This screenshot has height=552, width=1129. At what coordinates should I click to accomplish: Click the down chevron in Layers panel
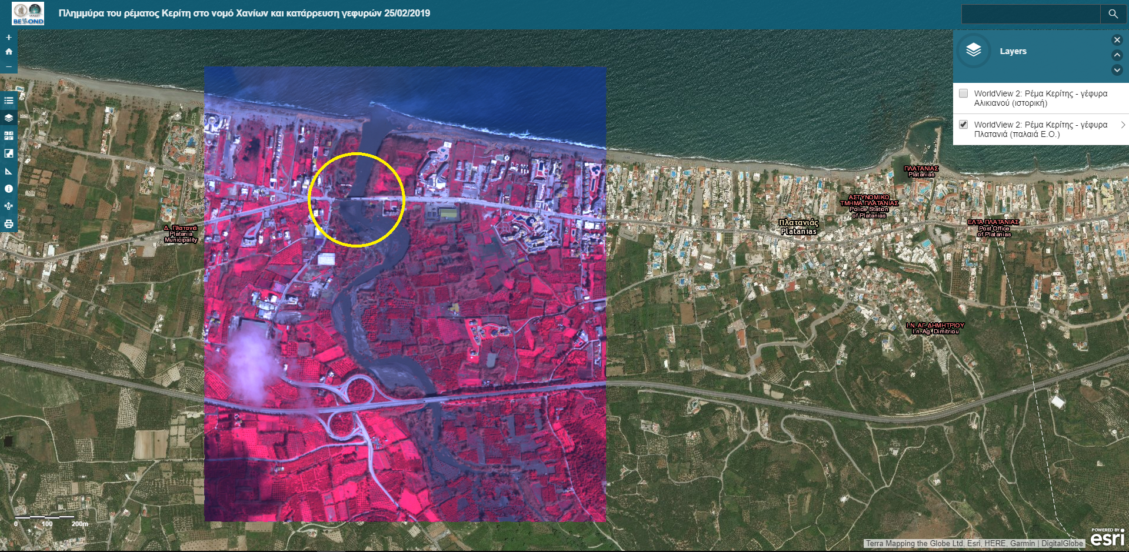pos(1117,70)
